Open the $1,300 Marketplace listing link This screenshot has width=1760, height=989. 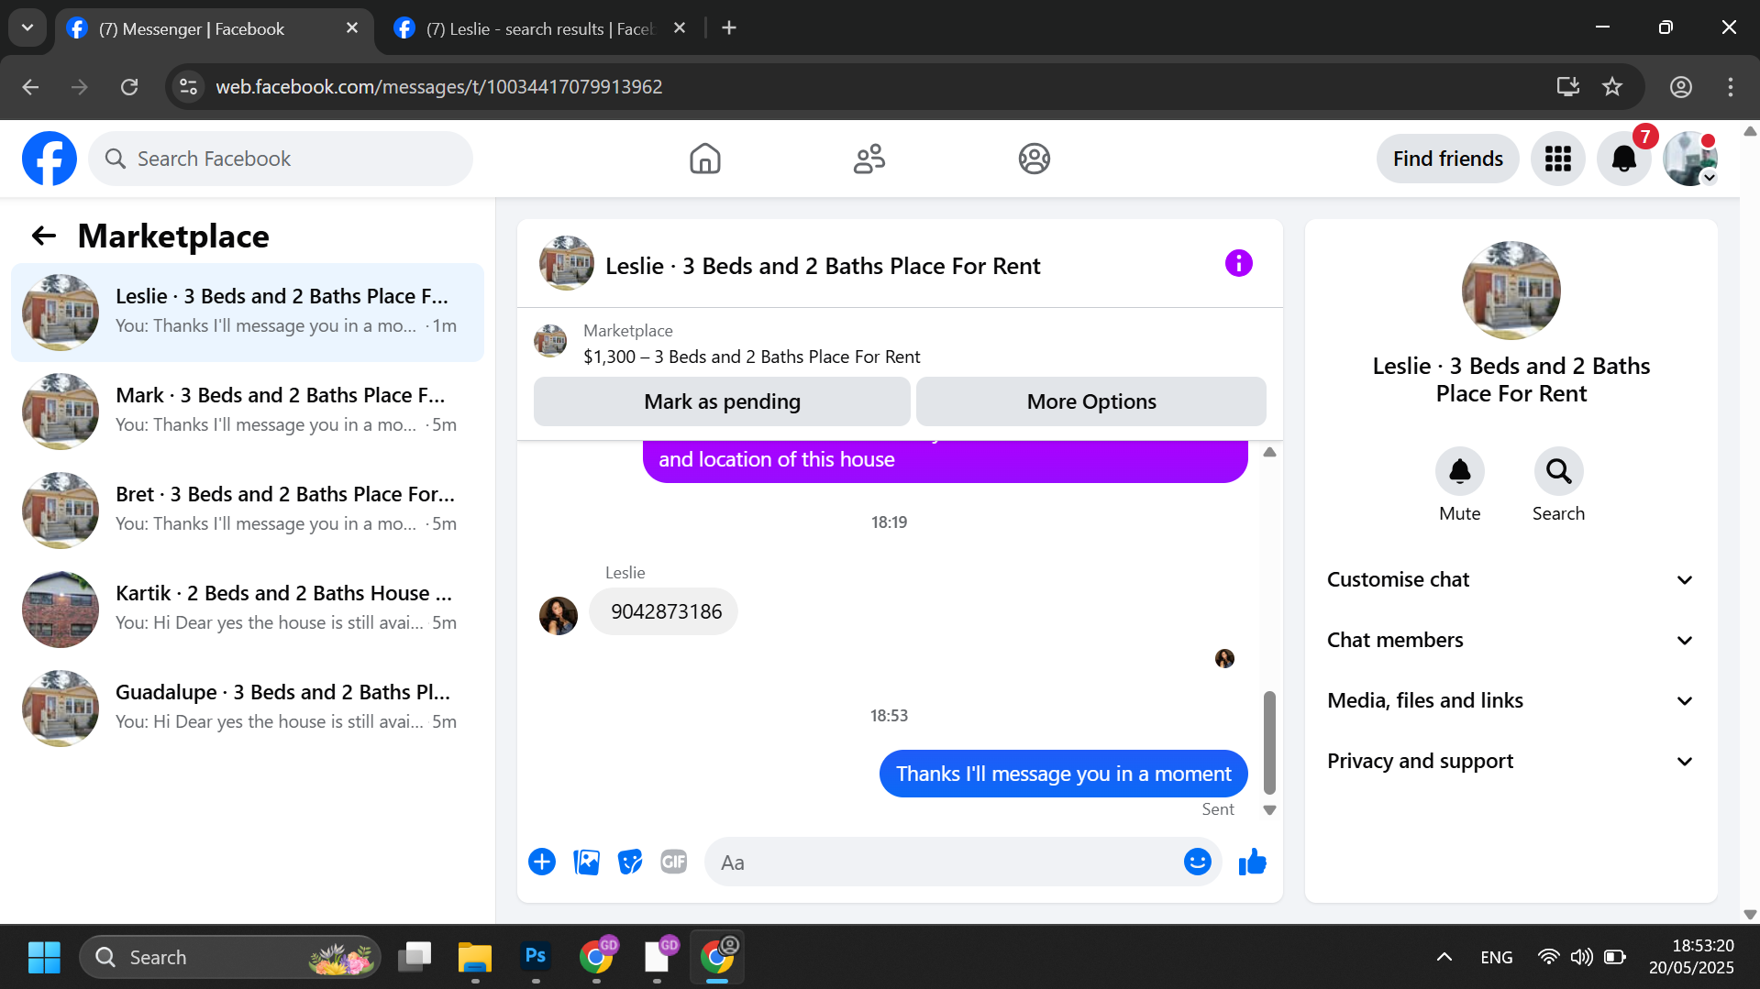tap(751, 357)
